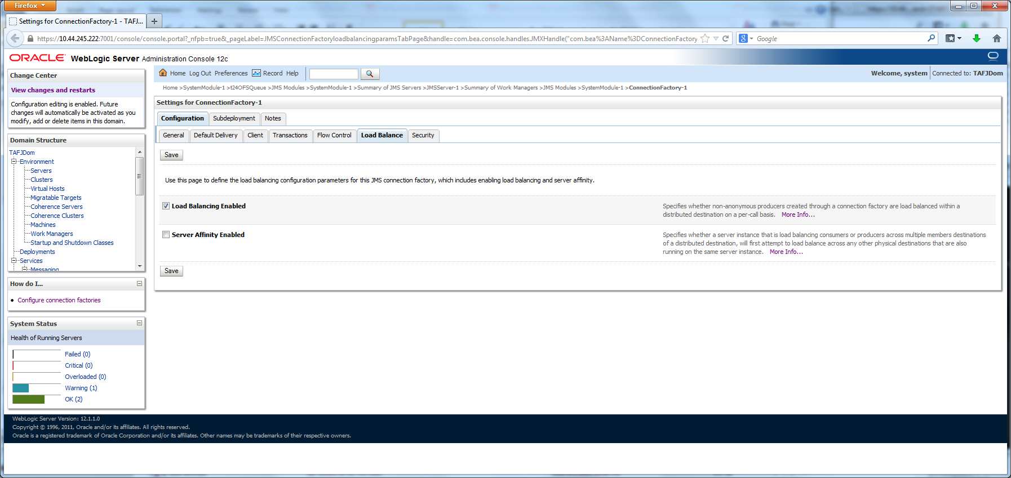Select Machines in domain structure tree

tap(43, 225)
